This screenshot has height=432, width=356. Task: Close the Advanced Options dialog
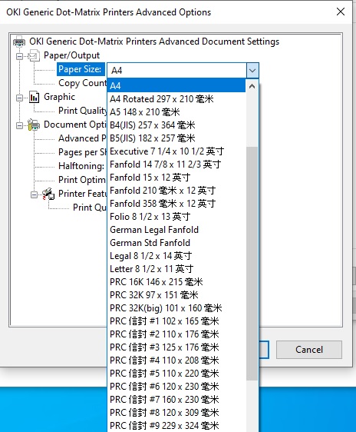click(x=341, y=12)
